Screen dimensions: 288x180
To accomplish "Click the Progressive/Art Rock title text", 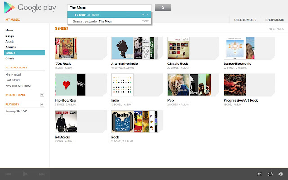I will [241, 100].
